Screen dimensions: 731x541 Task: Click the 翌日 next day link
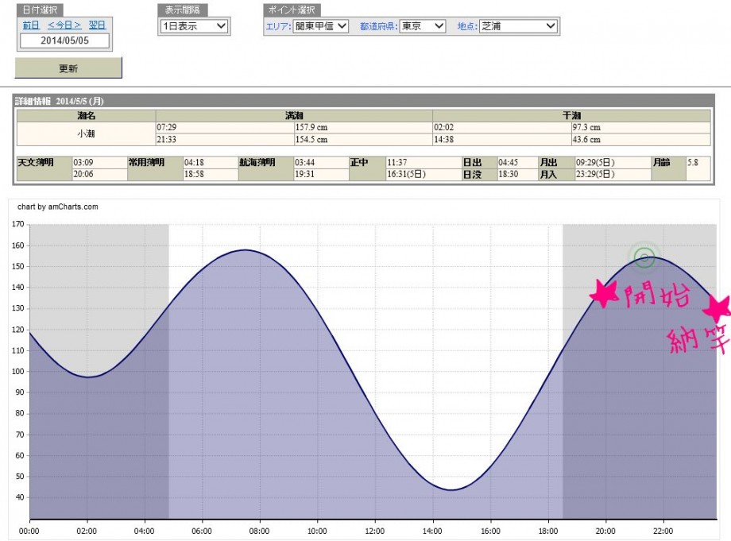pos(97,25)
